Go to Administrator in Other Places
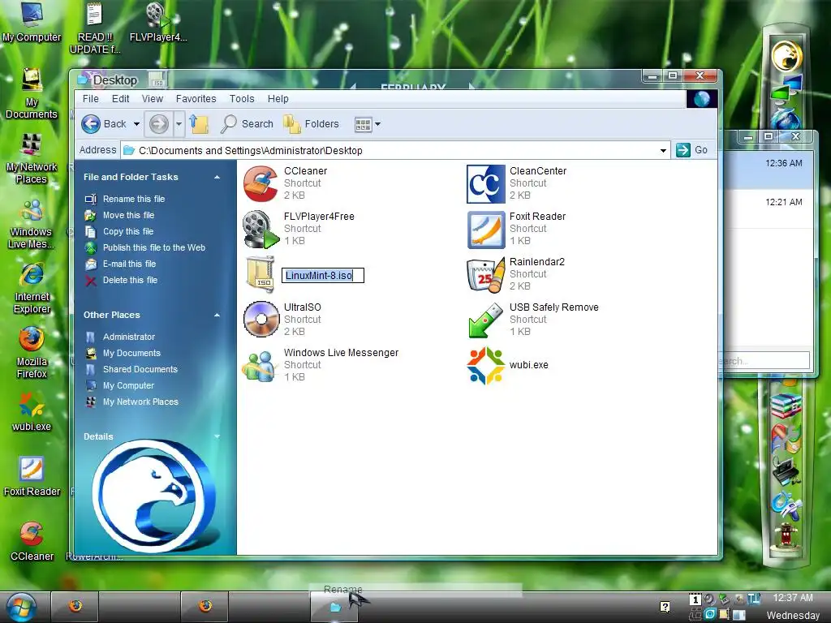Image resolution: width=831 pixels, height=623 pixels. pyautogui.click(x=129, y=337)
